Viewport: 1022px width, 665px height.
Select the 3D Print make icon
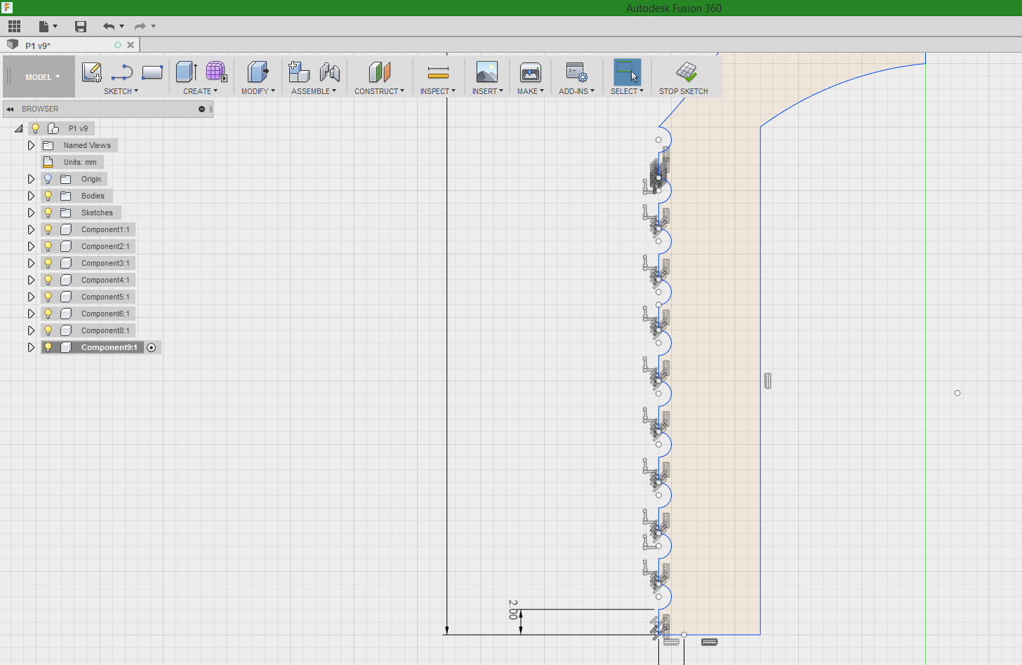530,72
